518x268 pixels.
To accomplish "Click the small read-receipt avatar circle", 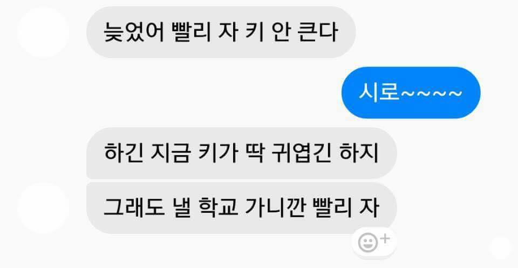I will pos(501,248).
